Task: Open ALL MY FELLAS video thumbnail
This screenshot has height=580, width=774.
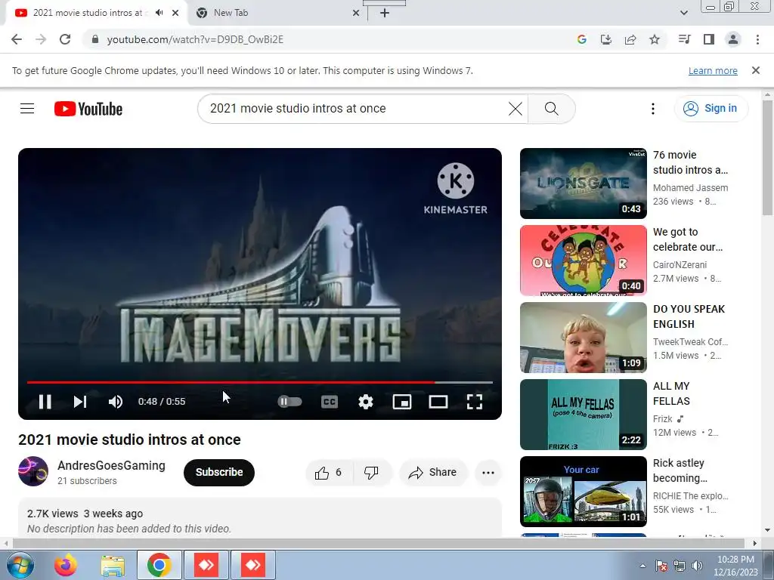Action: click(x=583, y=415)
